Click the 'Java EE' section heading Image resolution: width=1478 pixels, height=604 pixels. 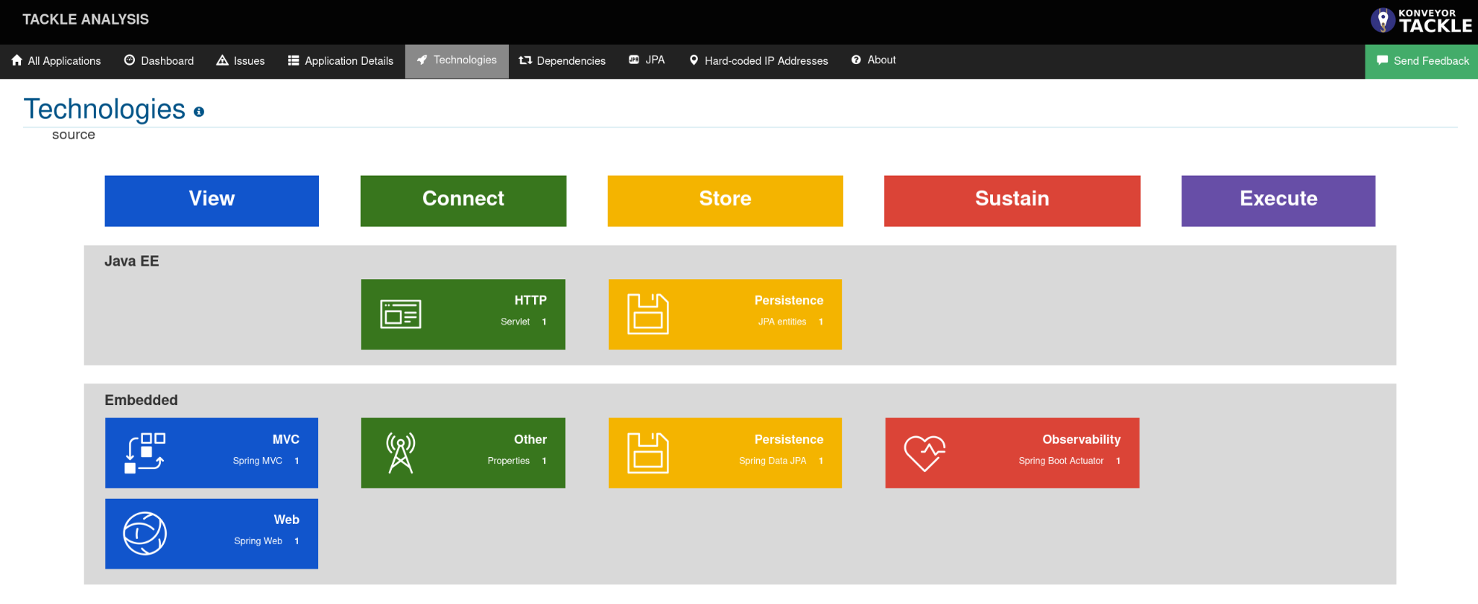click(131, 261)
